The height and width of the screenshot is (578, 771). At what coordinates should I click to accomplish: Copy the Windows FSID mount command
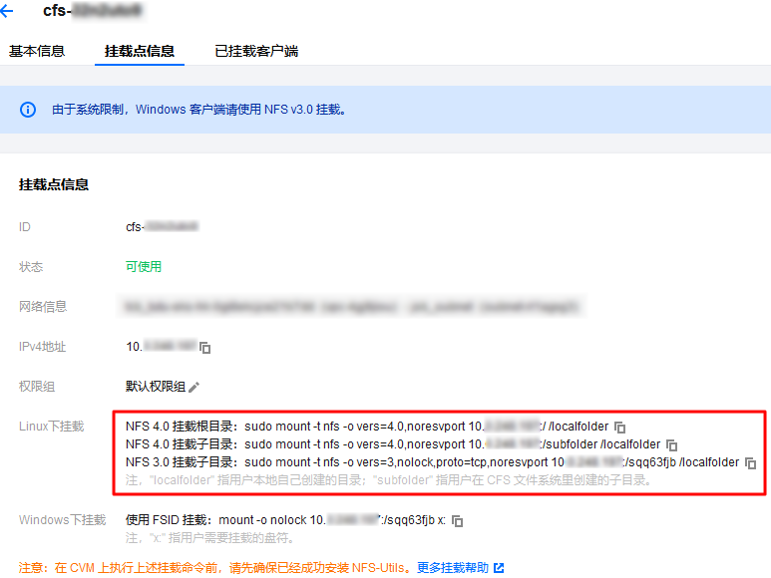[458, 521]
